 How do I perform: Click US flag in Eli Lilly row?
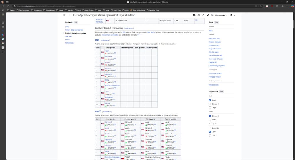coord(102,105)
